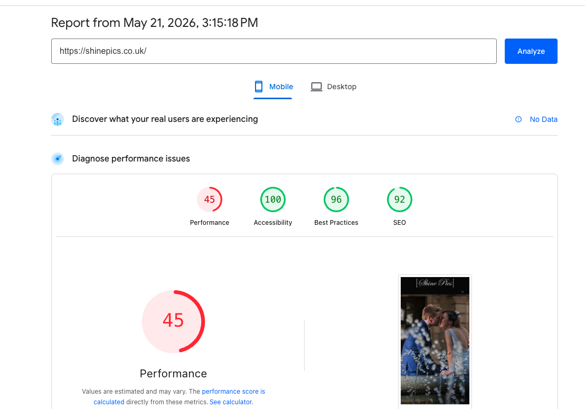
Task: Click the Shine Pics page screenshot thumbnail
Action: [x=435, y=340]
